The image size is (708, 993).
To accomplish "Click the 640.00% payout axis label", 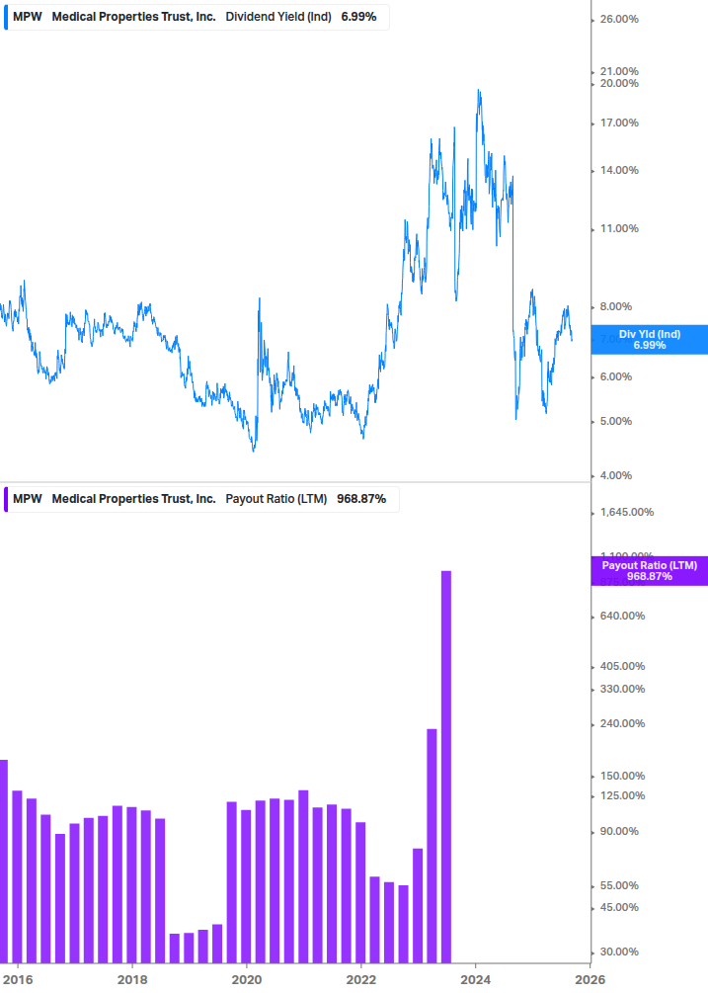I will [x=622, y=617].
